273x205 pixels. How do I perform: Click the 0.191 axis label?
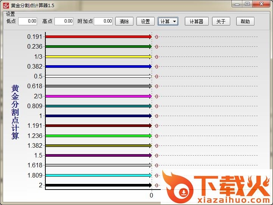pyautogui.click(x=35, y=37)
